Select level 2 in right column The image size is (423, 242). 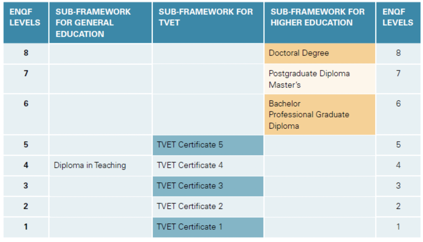point(398,206)
